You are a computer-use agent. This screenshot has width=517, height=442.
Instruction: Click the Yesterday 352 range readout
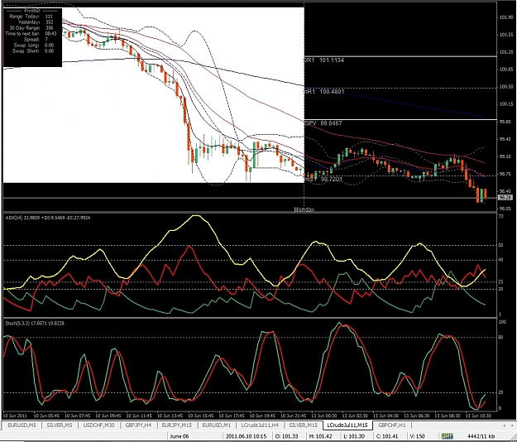(x=36, y=22)
